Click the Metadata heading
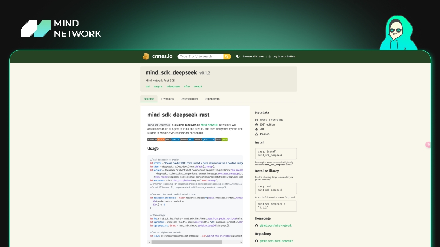440x247 pixels. click(x=262, y=113)
